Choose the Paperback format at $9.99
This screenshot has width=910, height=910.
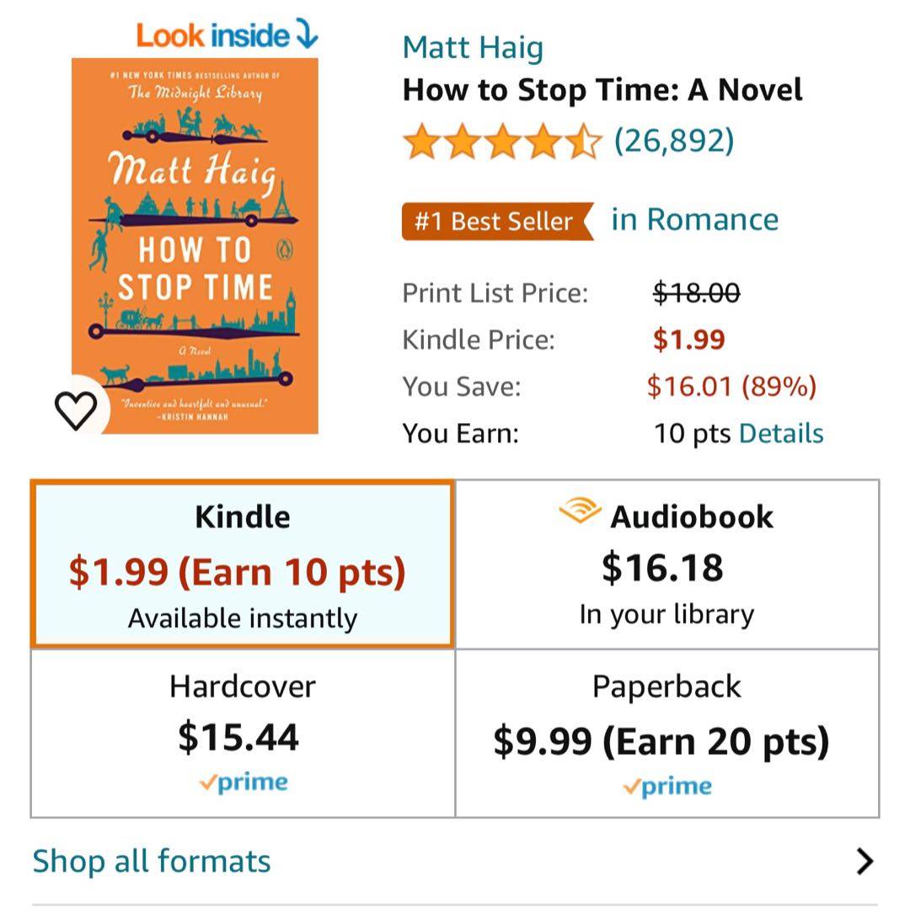[x=666, y=733]
